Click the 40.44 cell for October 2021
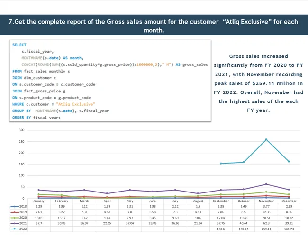The image size is (308, 238). point(244,223)
